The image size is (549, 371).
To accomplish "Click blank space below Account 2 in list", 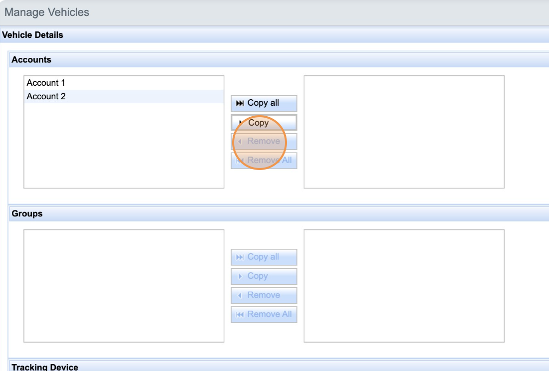I will point(124,145).
